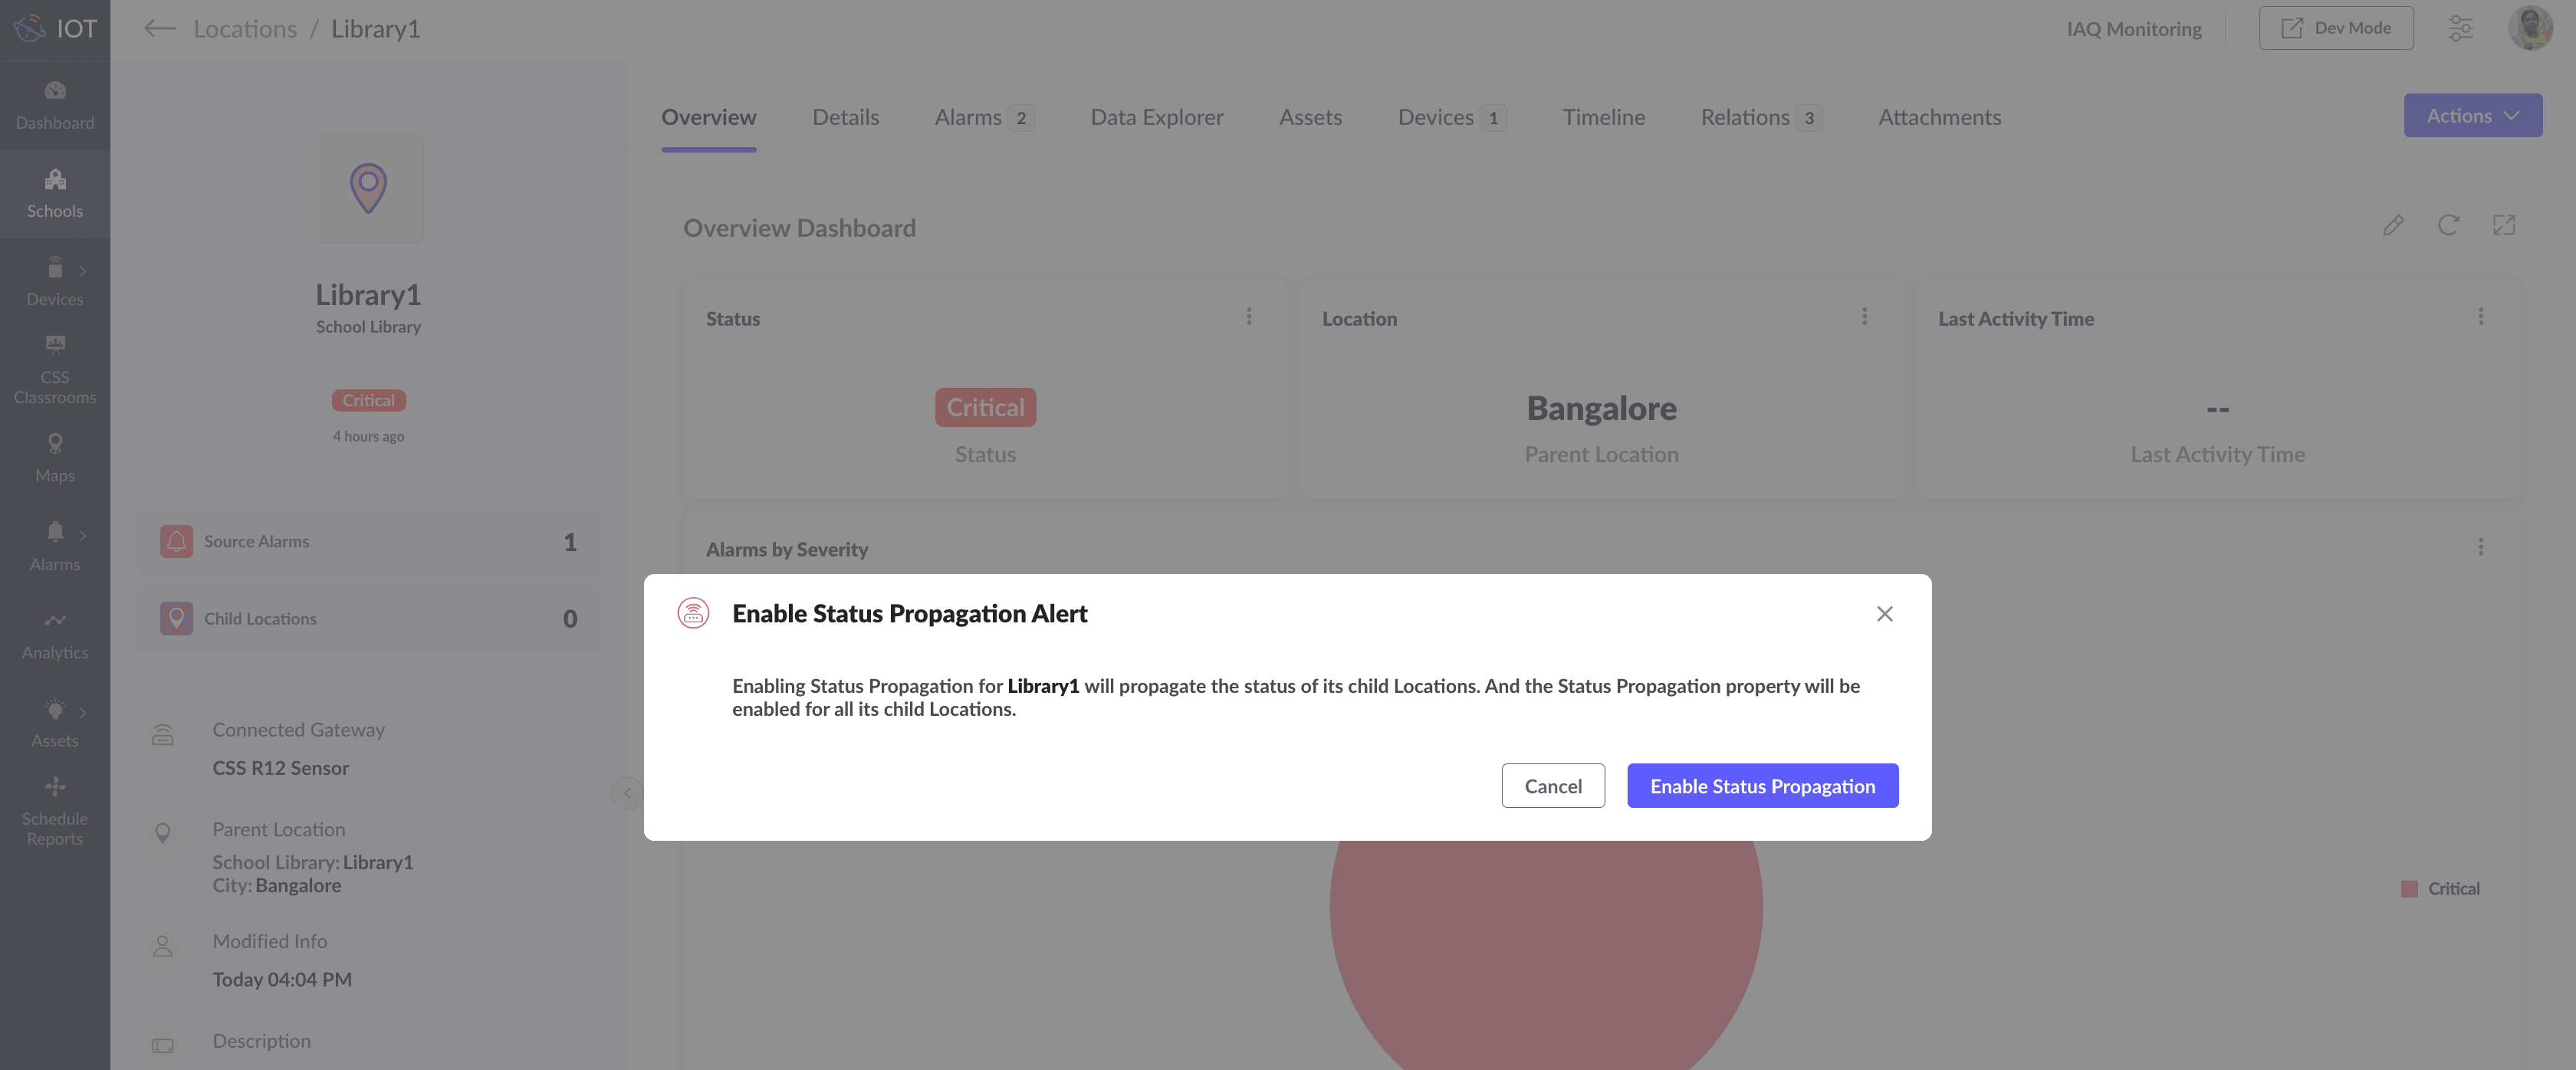Image resolution: width=2576 pixels, height=1070 pixels.
Task: Switch to the Alarms tab
Action: point(968,118)
